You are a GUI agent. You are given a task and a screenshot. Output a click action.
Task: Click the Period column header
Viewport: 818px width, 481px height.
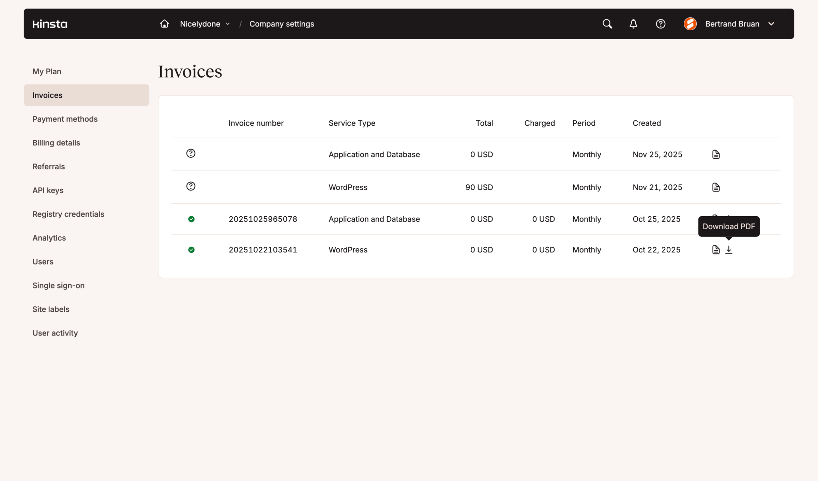[x=584, y=123]
